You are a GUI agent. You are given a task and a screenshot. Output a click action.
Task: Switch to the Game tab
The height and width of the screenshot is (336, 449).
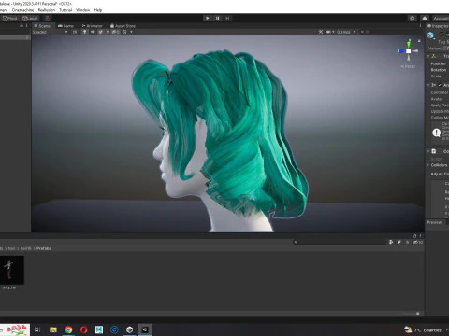tap(66, 26)
